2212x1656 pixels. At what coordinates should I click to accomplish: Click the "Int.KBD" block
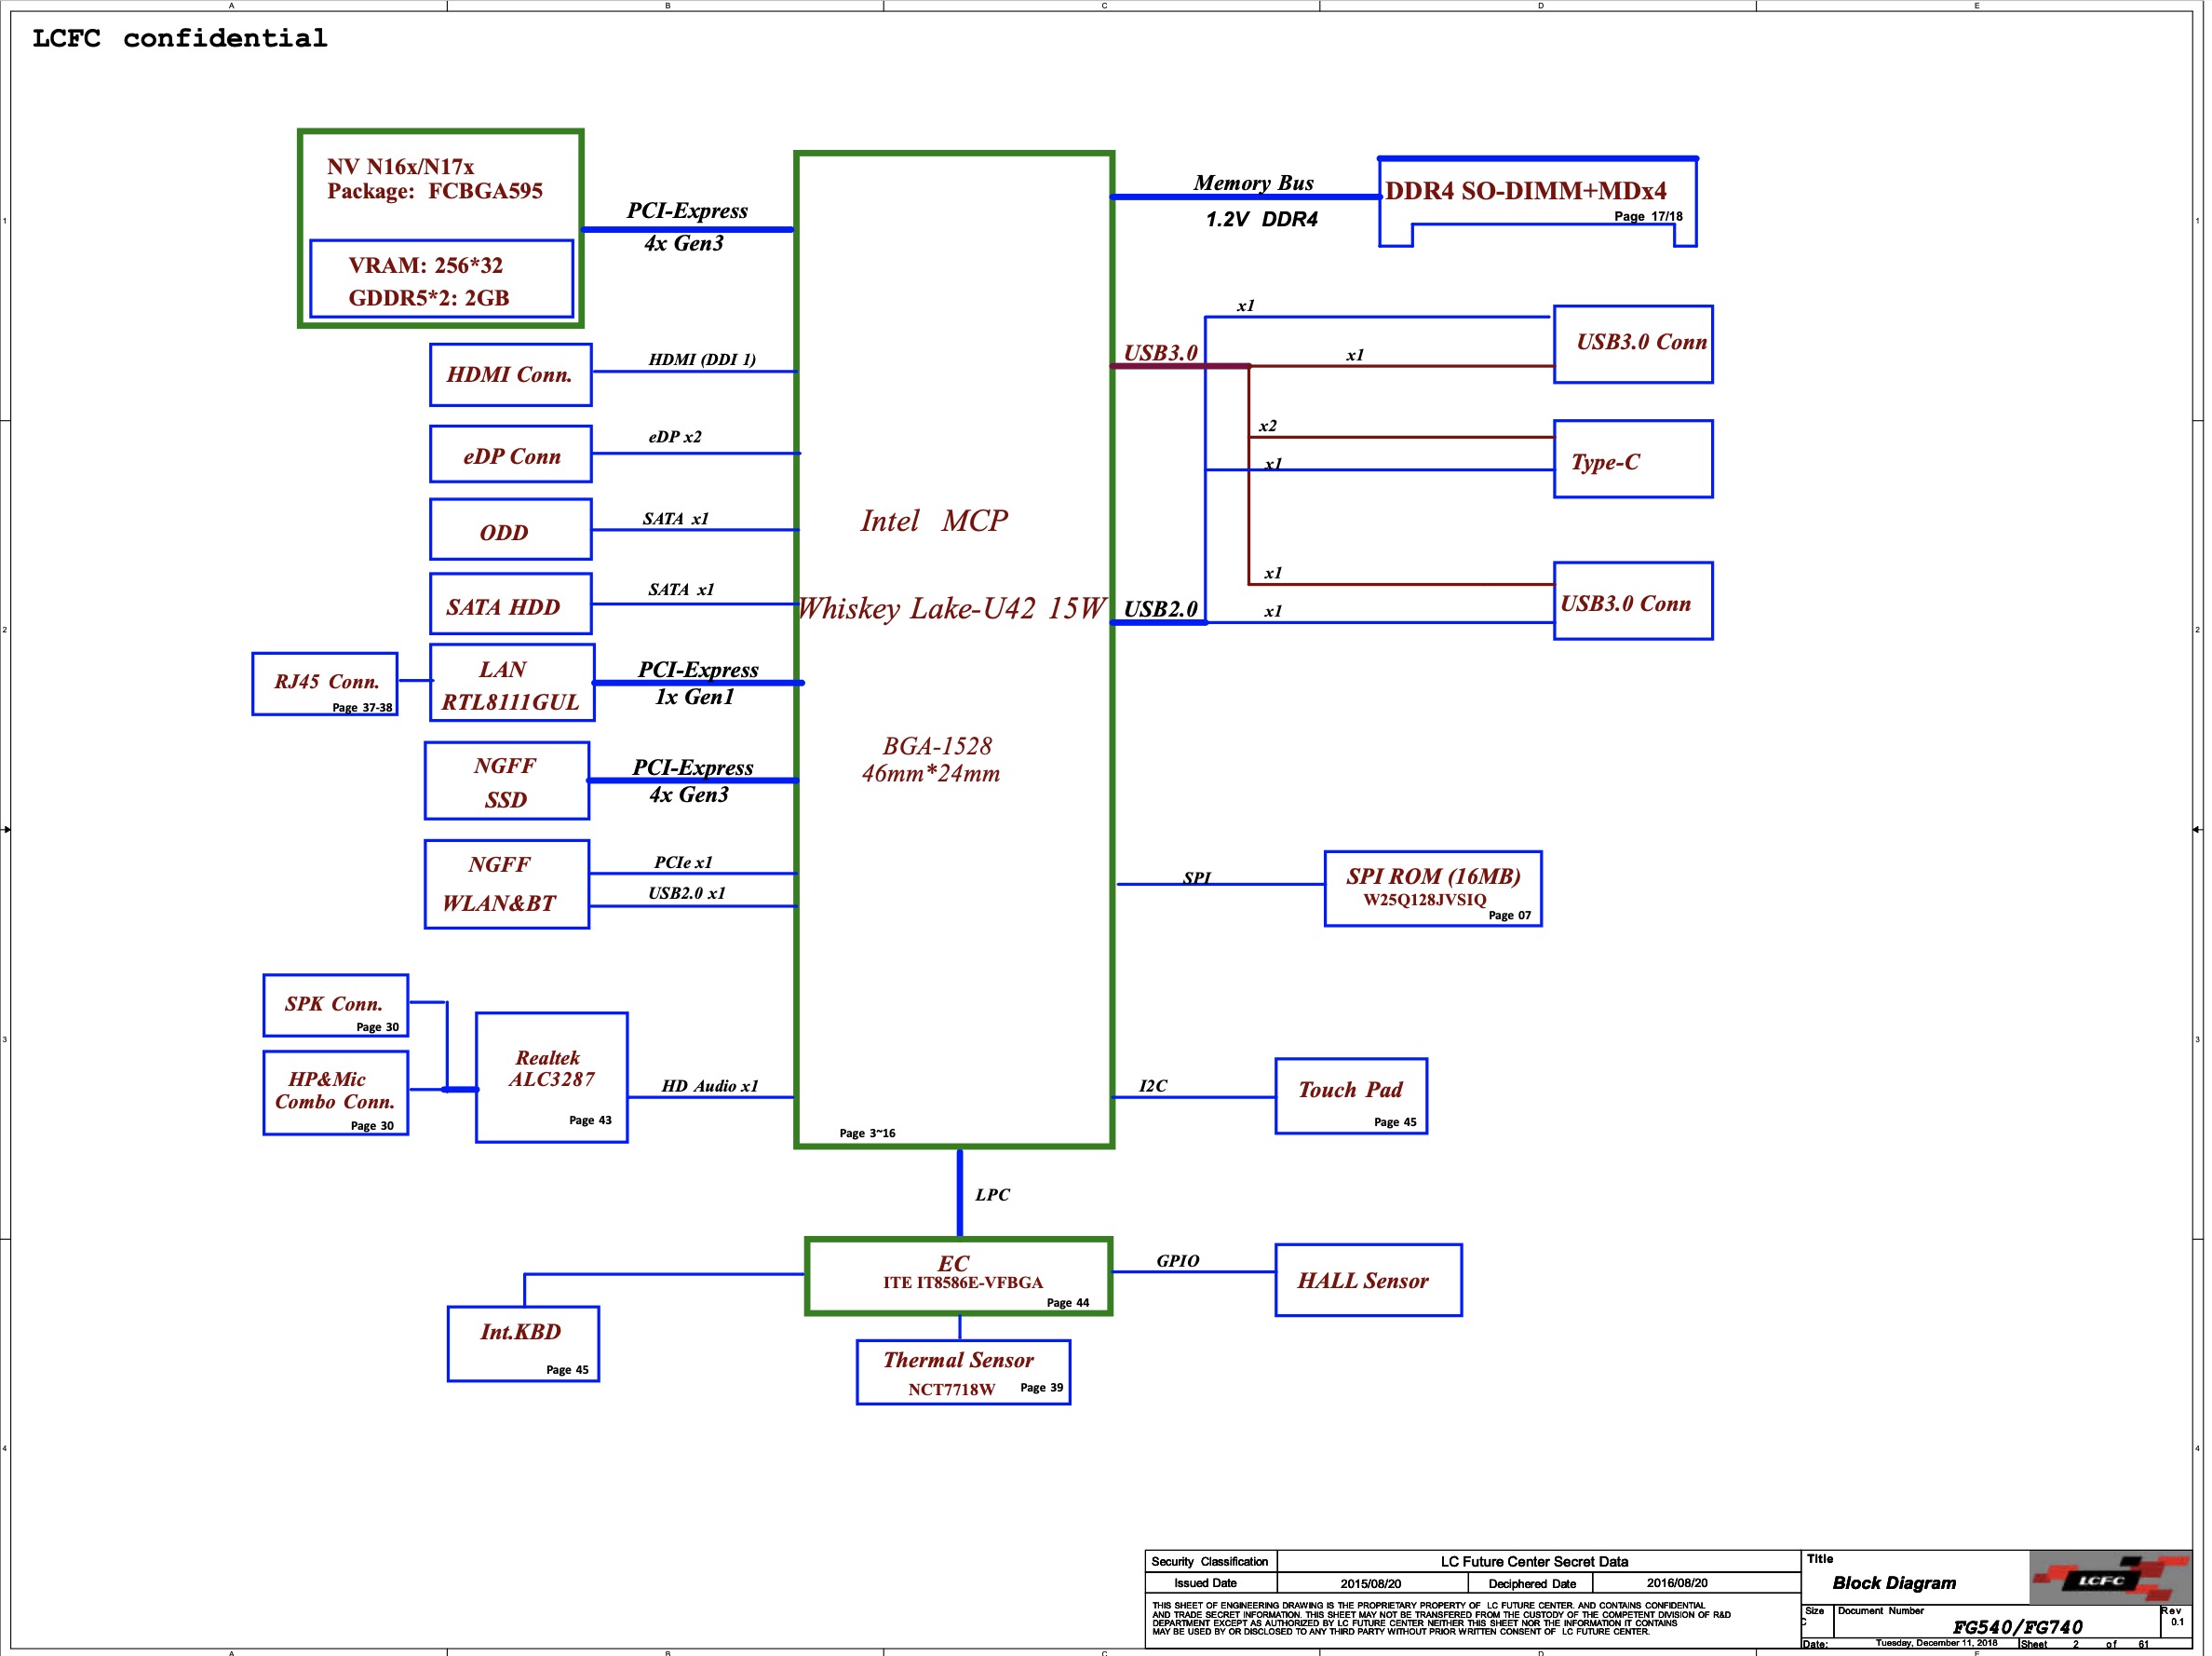point(523,1344)
